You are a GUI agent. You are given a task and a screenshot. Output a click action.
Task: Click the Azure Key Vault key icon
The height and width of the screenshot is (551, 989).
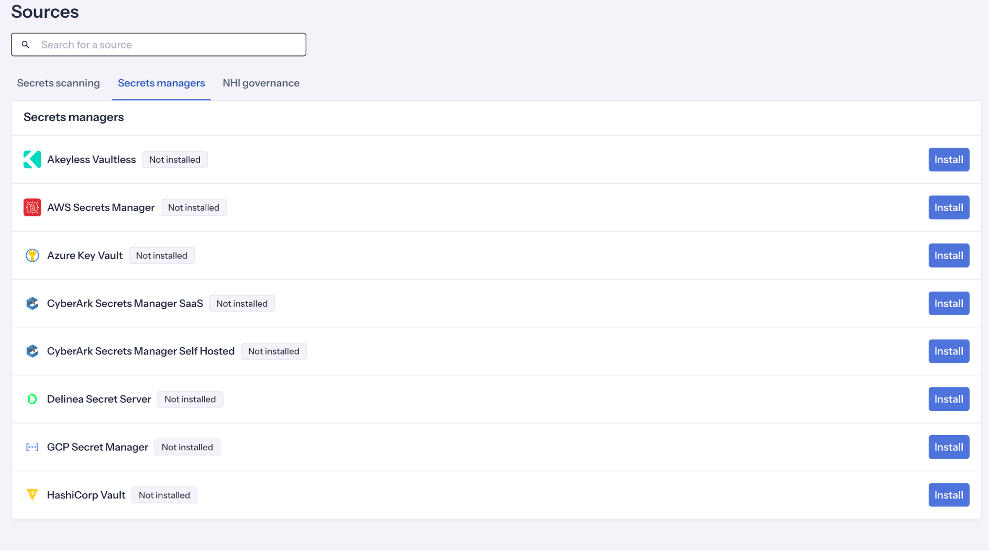(32, 255)
